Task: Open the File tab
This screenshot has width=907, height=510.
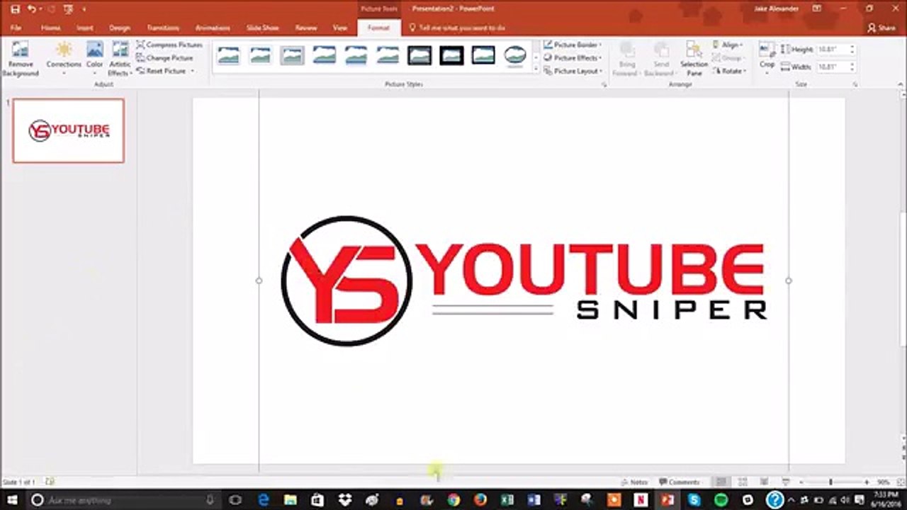Action: click(x=16, y=28)
